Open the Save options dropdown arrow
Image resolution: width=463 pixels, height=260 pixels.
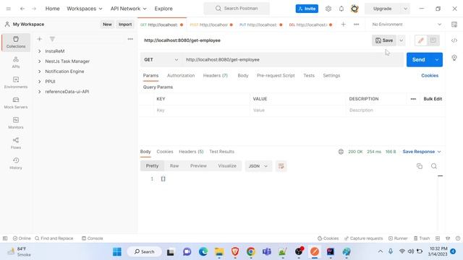tap(401, 40)
